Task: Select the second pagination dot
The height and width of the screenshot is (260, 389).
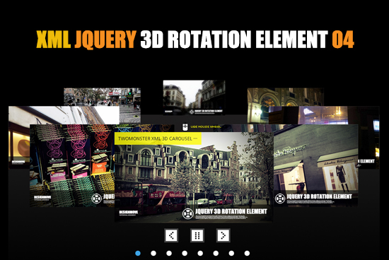Action: [x=153, y=253]
